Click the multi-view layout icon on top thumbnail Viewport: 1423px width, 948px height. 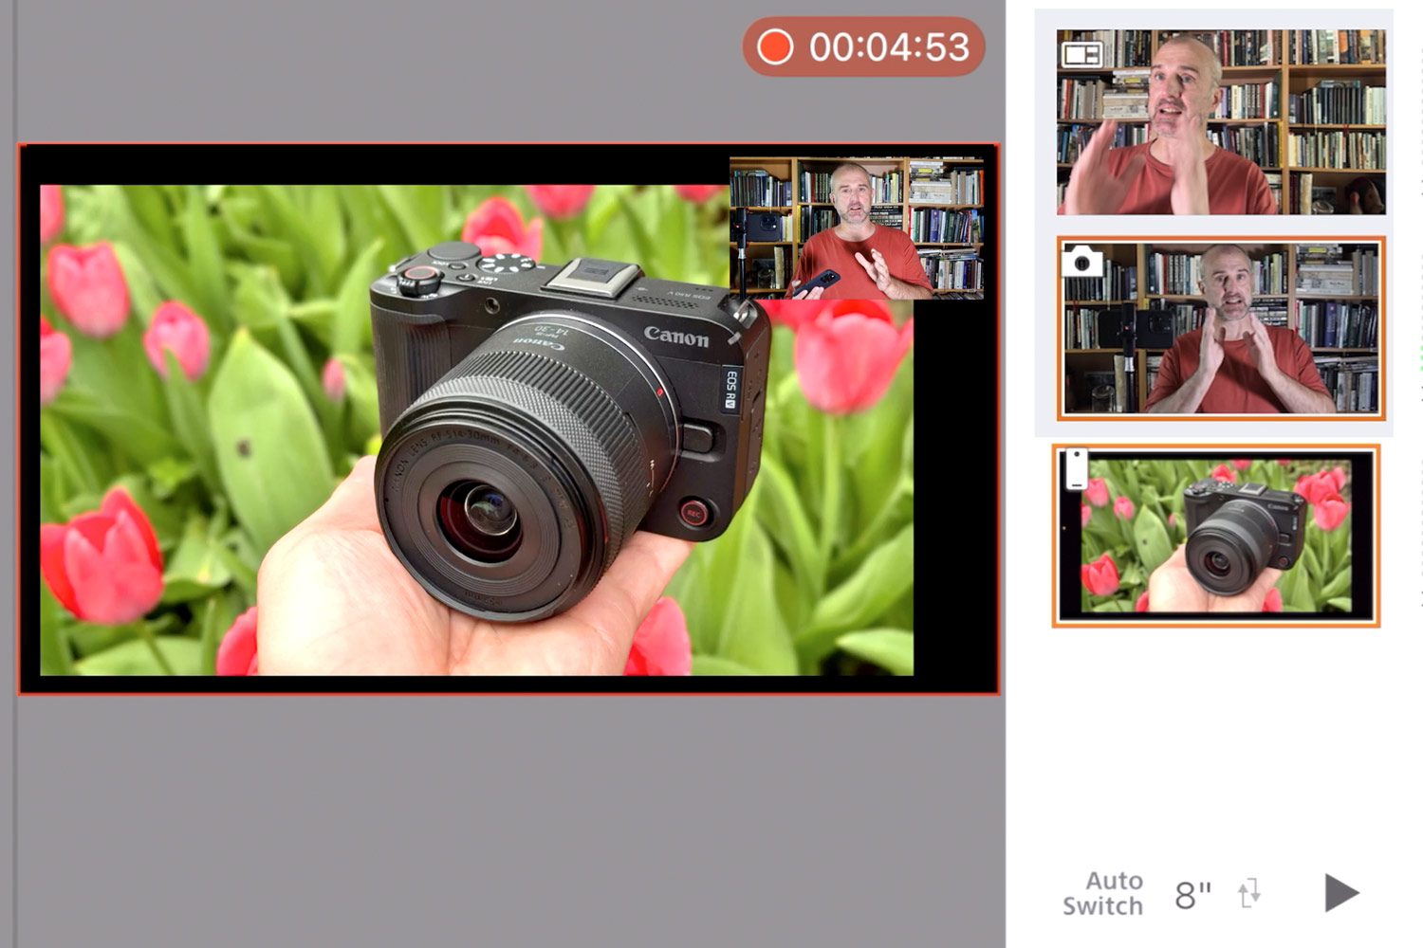coord(1081,54)
